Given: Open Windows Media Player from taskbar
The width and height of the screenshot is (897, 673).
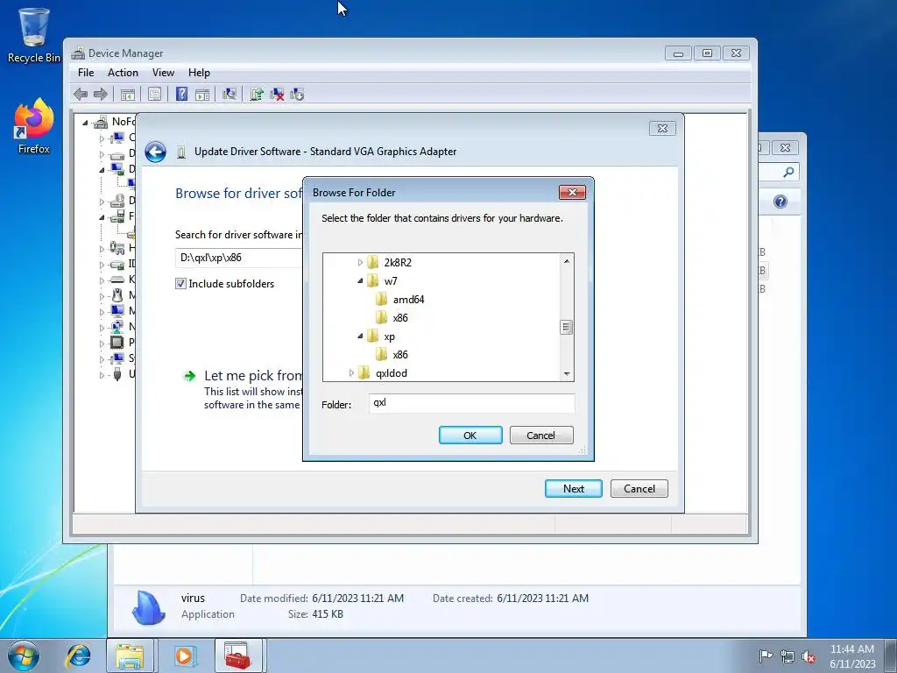Looking at the screenshot, I should click(x=184, y=655).
